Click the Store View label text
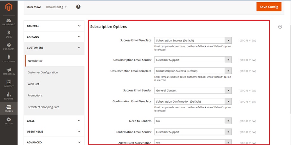The image size is (291, 145). pos(34,7)
